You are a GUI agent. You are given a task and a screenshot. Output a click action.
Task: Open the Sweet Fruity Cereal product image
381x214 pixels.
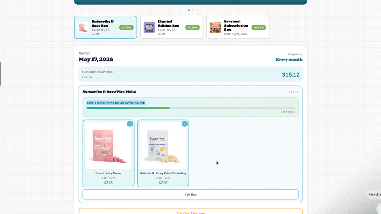click(108, 145)
